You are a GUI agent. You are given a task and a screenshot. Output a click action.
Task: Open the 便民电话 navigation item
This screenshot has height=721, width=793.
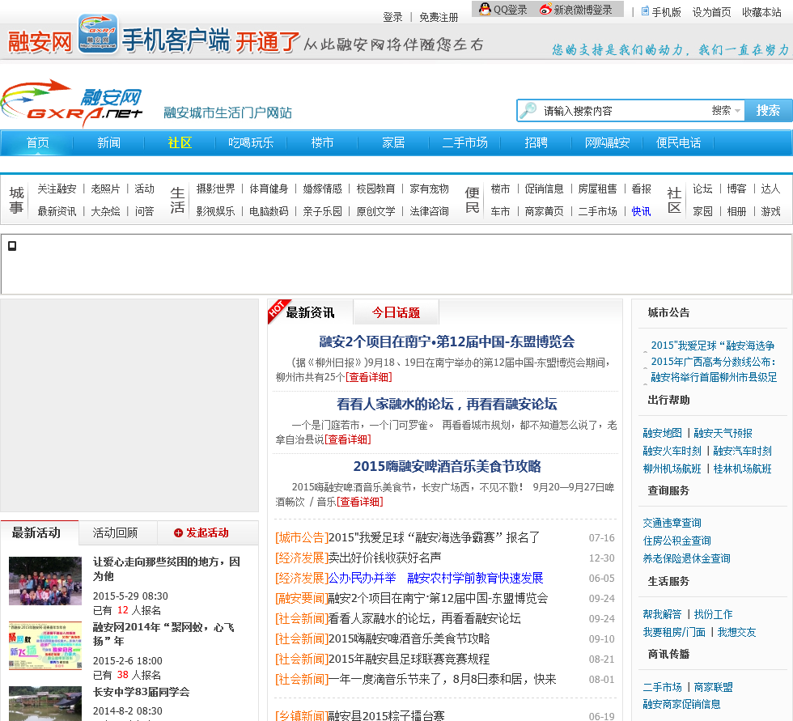point(678,143)
